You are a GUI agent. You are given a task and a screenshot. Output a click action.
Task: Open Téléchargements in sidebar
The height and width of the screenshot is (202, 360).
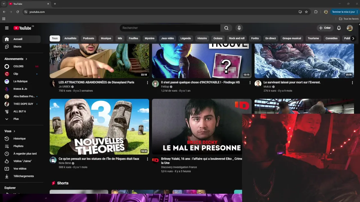click(x=21, y=176)
